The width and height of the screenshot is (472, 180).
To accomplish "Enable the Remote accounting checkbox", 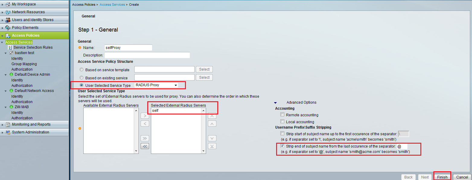I will point(282,115).
